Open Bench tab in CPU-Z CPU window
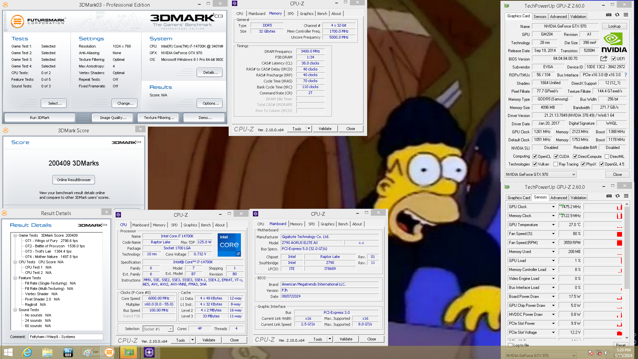This screenshot has height=359, width=638. pyautogui.click(x=206, y=225)
